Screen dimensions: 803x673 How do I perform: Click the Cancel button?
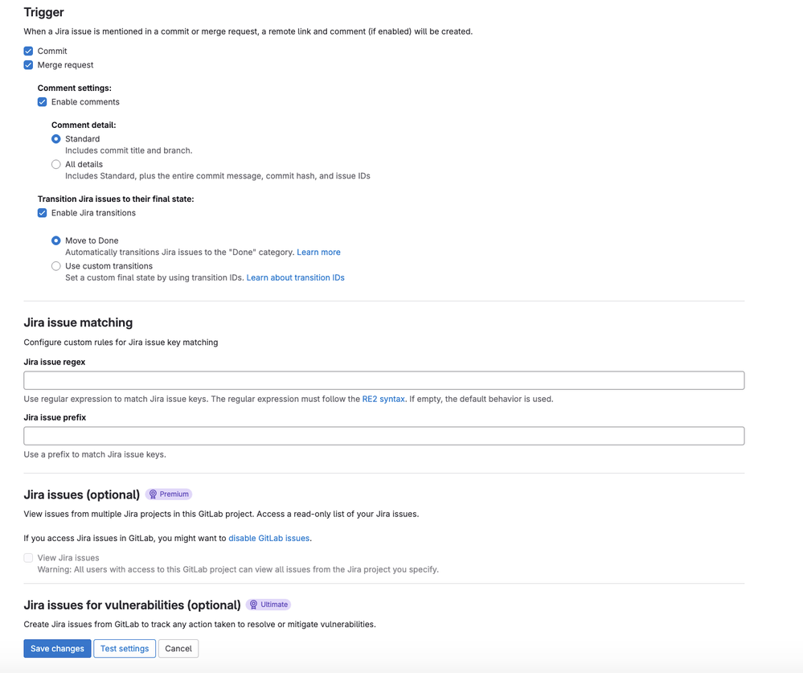coord(178,648)
